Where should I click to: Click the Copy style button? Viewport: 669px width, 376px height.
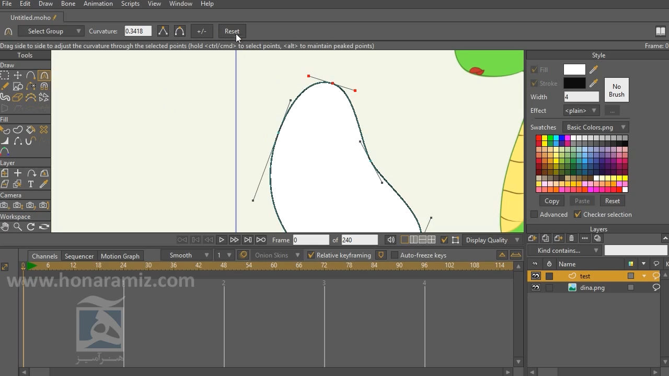[552, 201]
